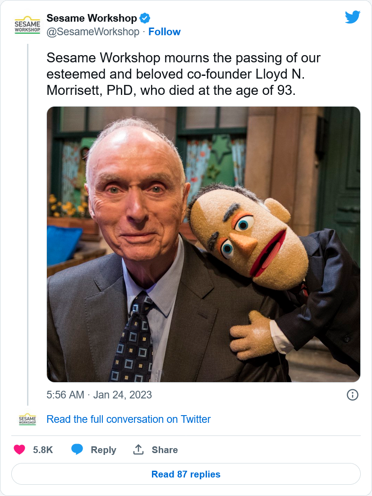Open the Sesame Workshop profile avatar

pos(28,25)
